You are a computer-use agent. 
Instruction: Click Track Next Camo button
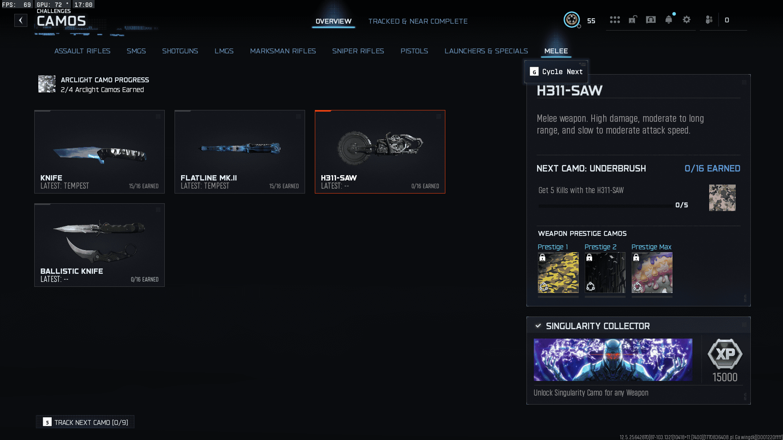click(85, 422)
